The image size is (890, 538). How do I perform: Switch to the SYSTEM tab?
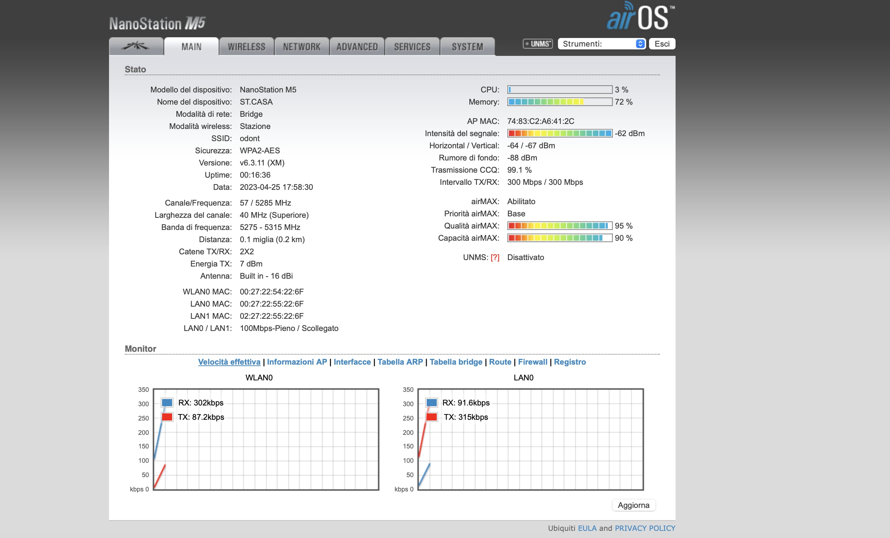(x=468, y=47)
